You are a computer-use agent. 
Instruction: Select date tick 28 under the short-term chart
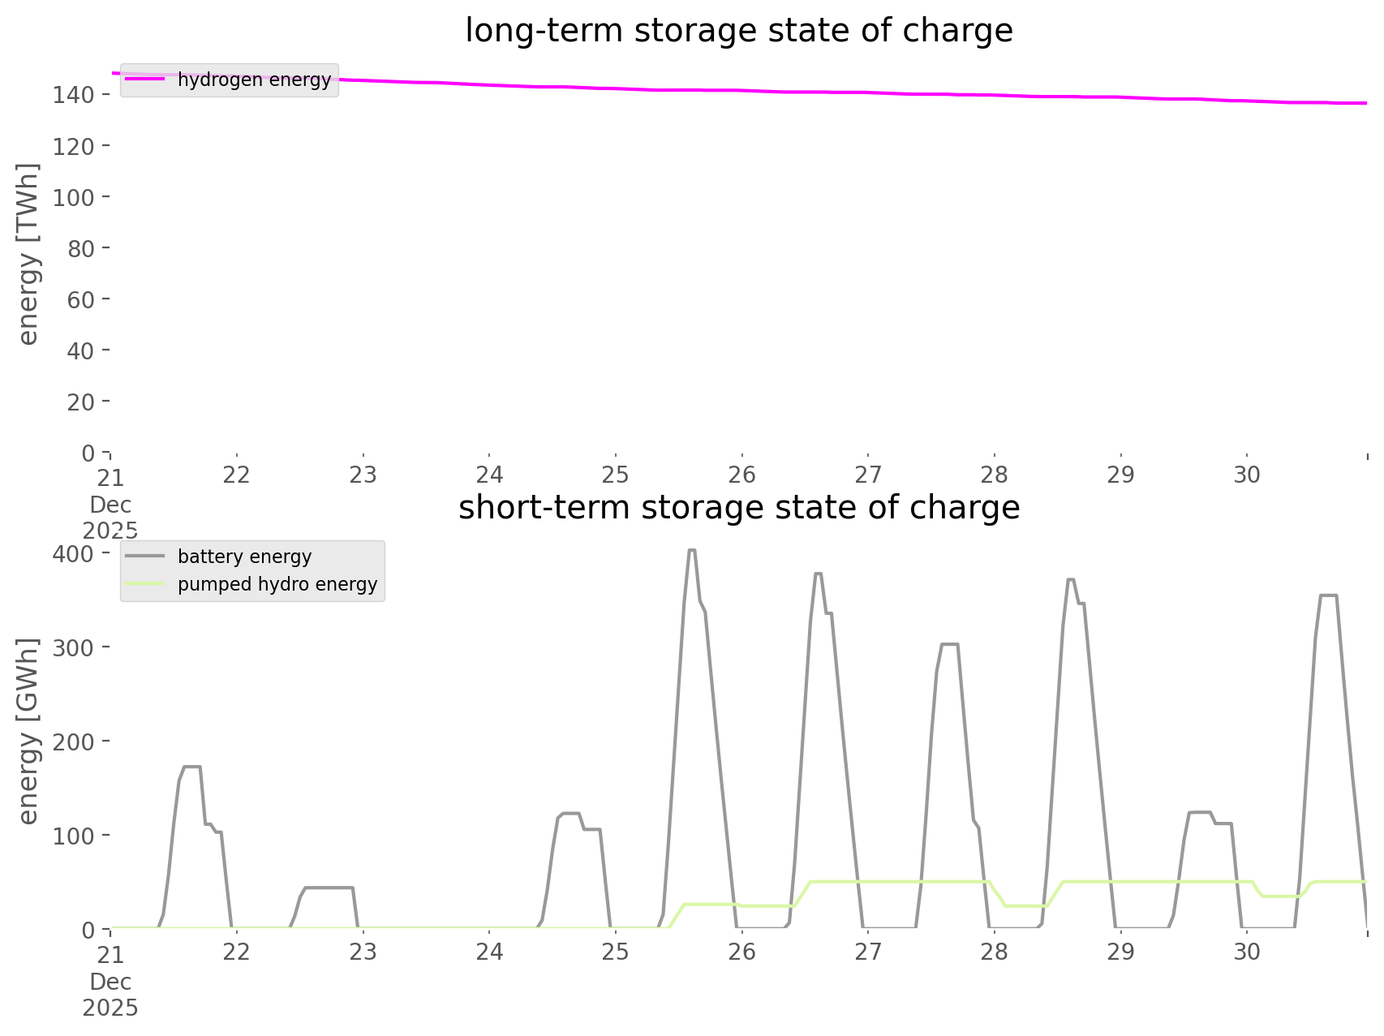[x=995, y=952]
